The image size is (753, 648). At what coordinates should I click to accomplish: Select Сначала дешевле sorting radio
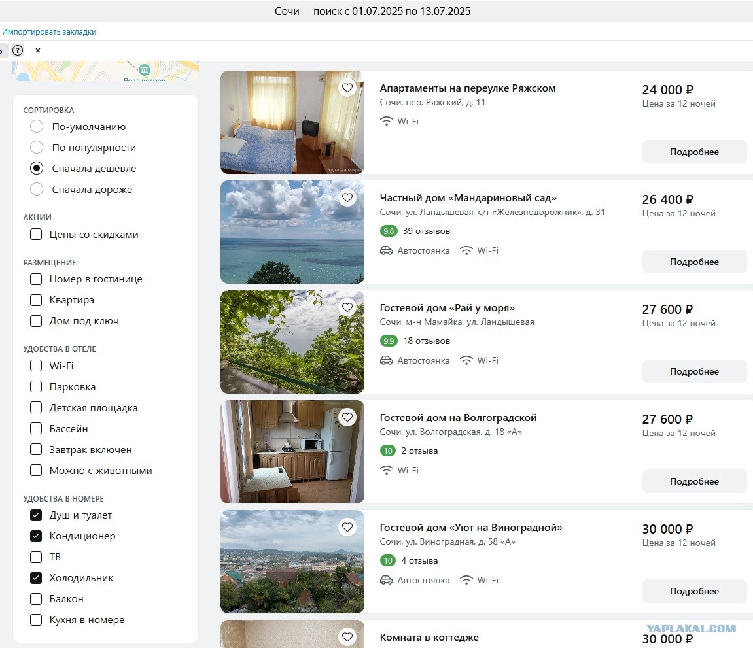(x=37, y=168)
